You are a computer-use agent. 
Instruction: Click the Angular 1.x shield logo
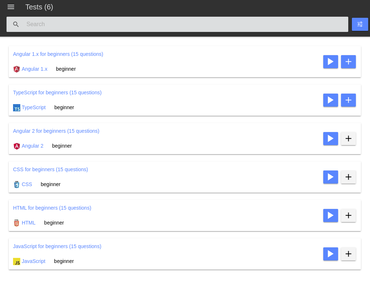17,69
